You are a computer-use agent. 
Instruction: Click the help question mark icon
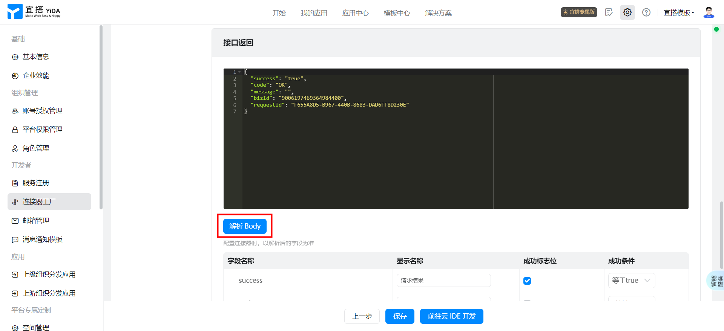(646, 12)
